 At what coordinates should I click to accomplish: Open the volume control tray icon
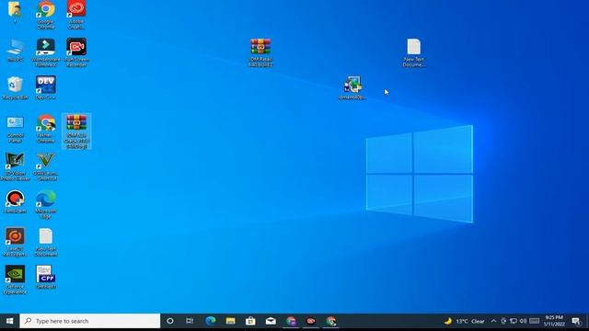point(523,321)
